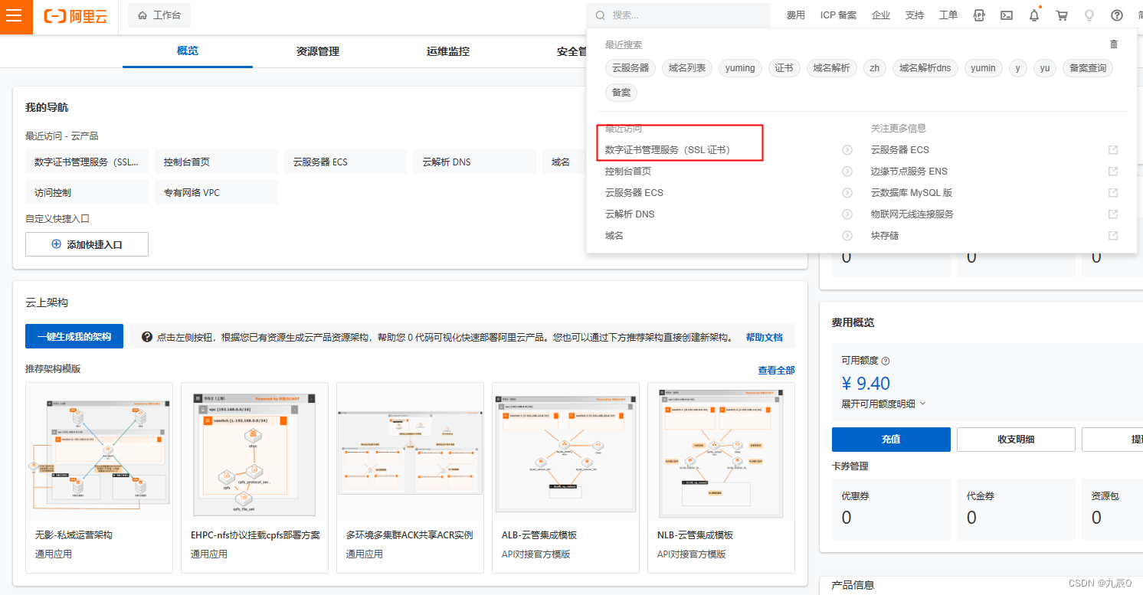Select recent search tag yuming

(x=740, y=68)
